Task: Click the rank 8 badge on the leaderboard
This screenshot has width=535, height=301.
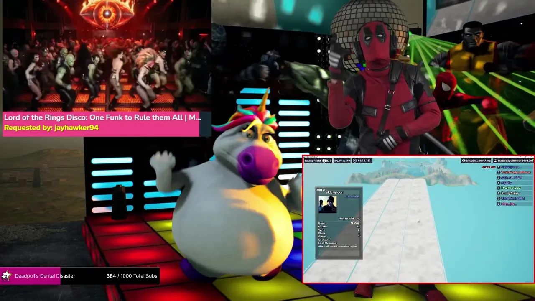Action: (498, 204)
